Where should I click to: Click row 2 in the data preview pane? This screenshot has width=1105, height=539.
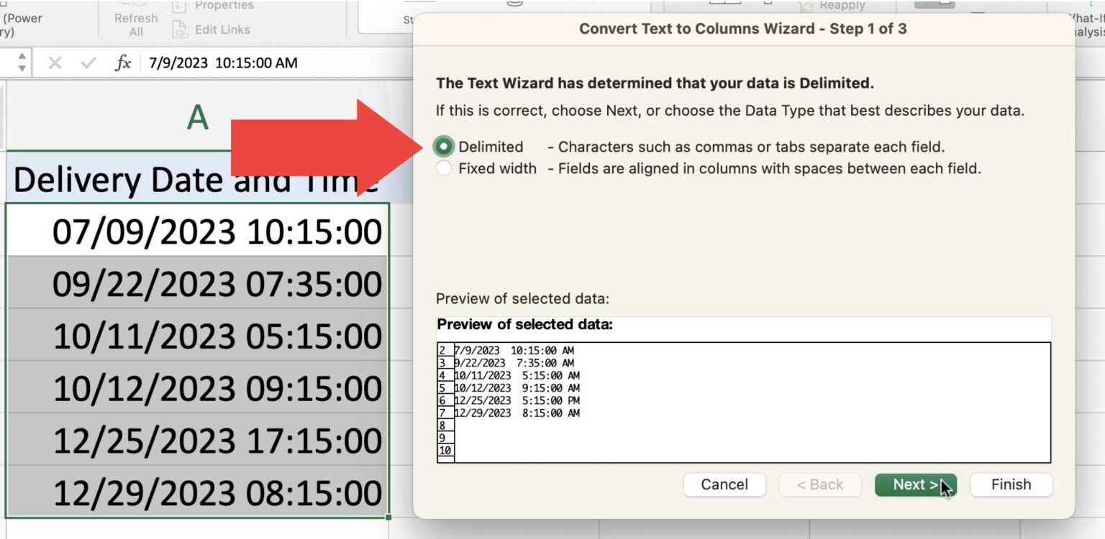(504, 351)
